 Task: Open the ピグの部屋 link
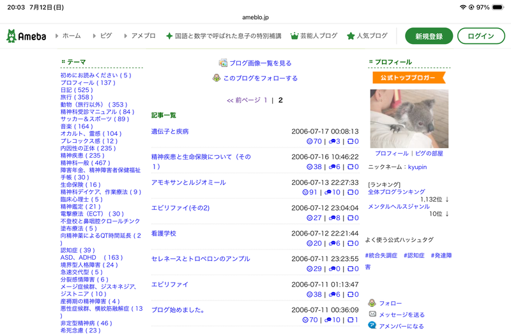pyautogui.click(x=429, y=153)
